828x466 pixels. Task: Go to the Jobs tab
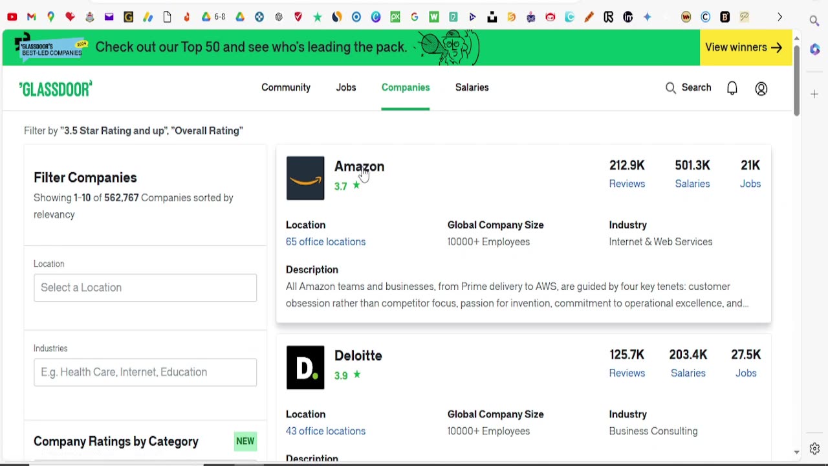[x=346, y=87]
